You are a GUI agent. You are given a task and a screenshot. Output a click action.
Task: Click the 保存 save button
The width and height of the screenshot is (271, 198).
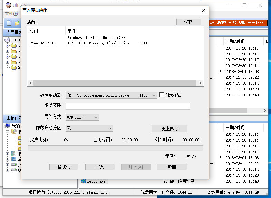(x=188, y=22)
